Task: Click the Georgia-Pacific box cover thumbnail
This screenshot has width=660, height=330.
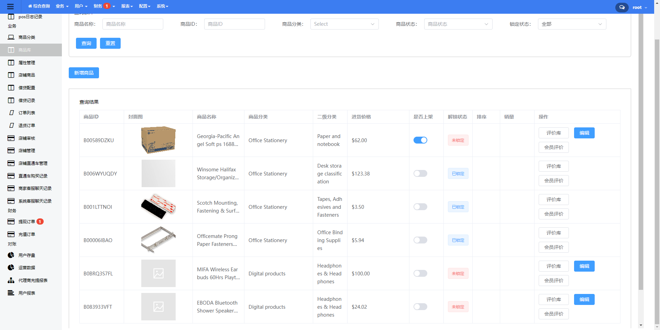Action: pyautogui.click(x=158, y=140)
